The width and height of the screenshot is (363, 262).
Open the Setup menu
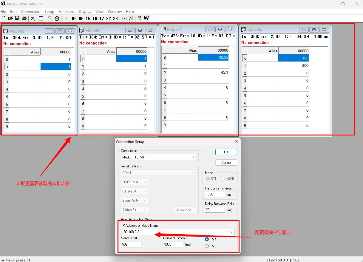[49, 11]
